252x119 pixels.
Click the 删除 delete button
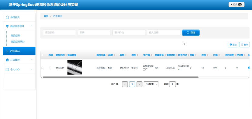tap(244, 45)
